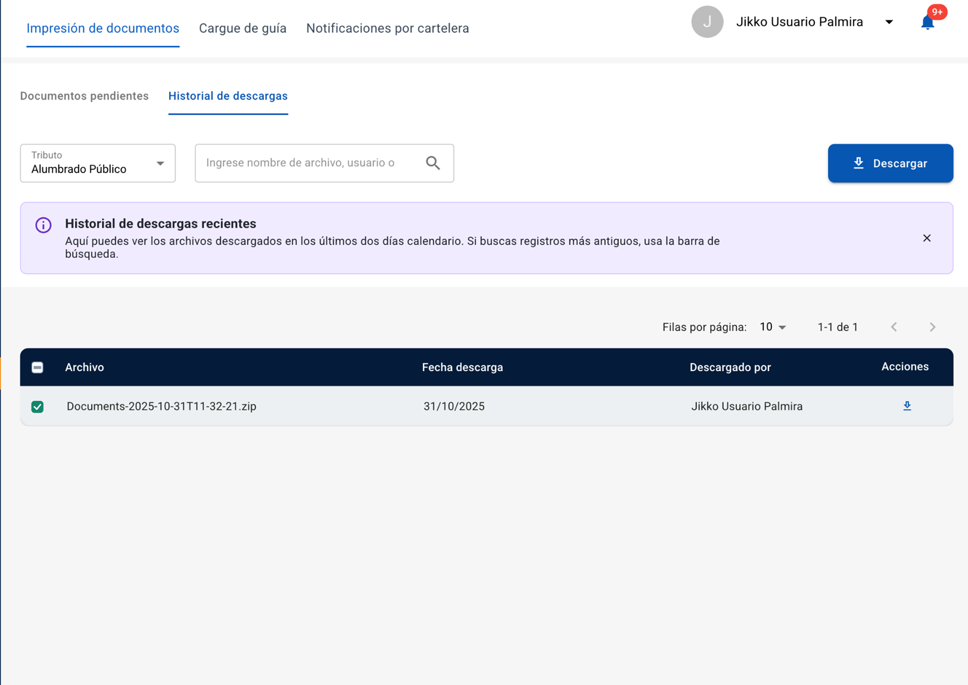
Task: Click the search magnifier icon
Action: pyautogui.click(x=433, y=163)
